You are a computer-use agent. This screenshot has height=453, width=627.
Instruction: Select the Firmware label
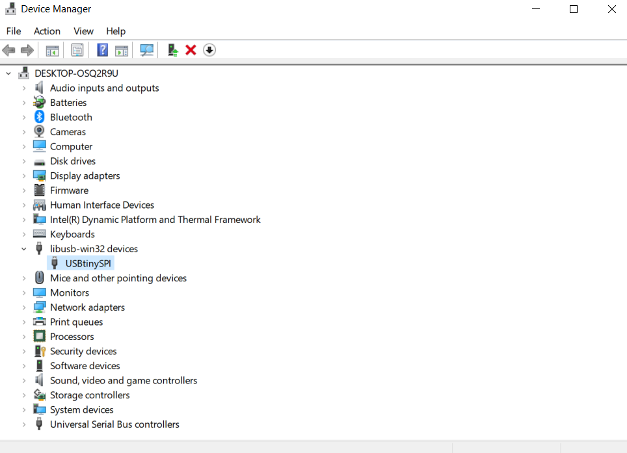tap(69, 190)
